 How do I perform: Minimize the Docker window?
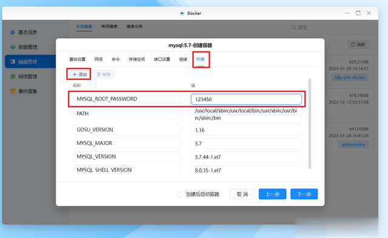click(x=347, y=13)
